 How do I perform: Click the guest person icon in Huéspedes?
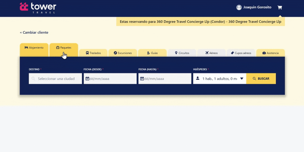tap(198, 79)
